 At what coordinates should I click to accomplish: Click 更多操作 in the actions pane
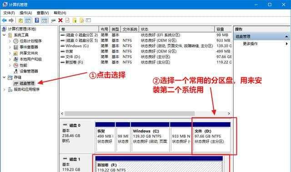pyautogui.click(x=251, y=44)
